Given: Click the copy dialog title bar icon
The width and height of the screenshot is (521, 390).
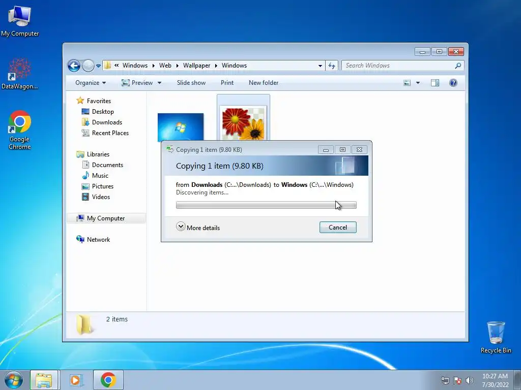Looking at the screenshot, I should tap(170, 150).
